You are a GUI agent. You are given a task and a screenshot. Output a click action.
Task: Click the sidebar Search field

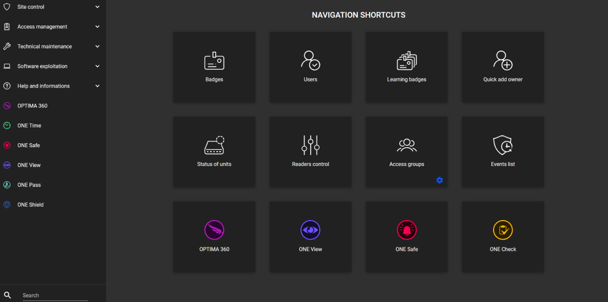click(x=55, y=295)
